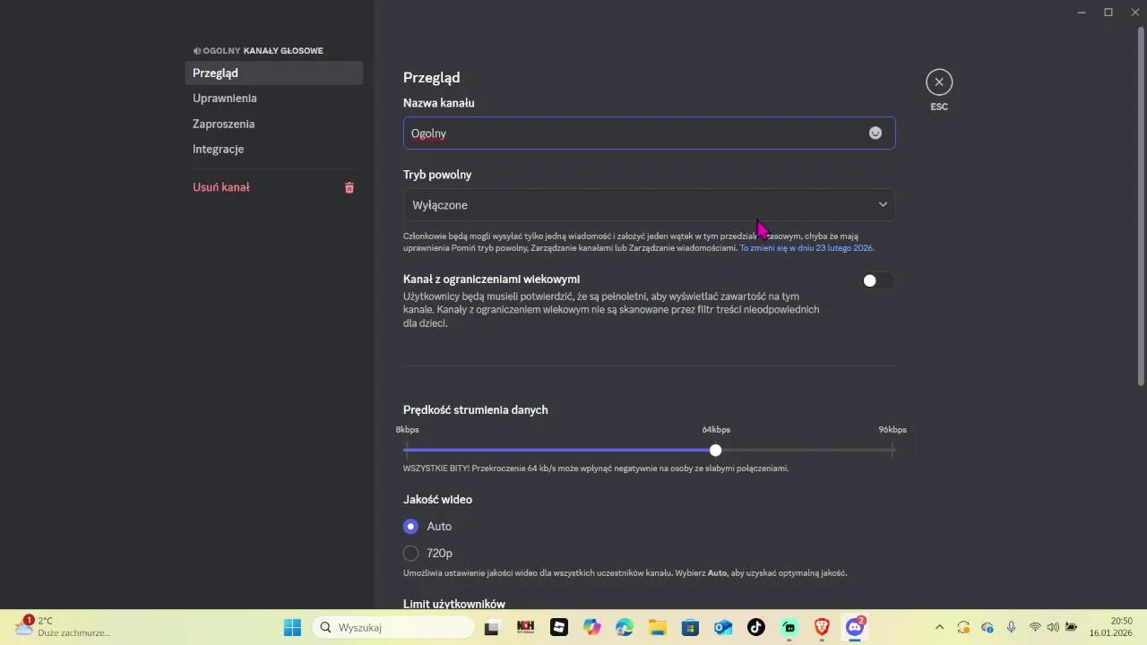
Task: Select 720p video quality
Action: (410, 553)
